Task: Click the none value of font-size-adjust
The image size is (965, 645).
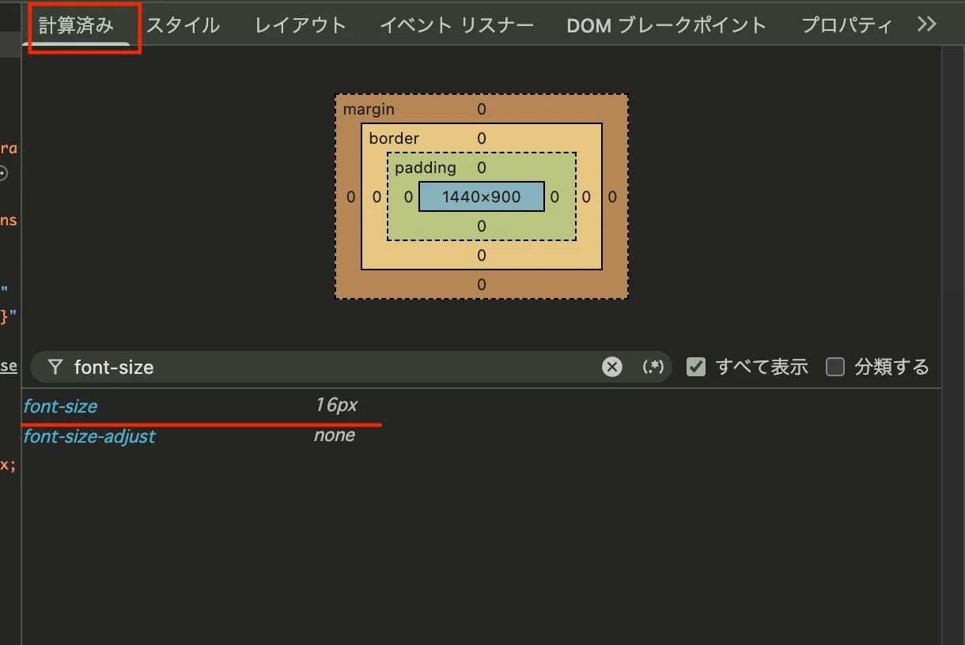Action: (x=335, y=436)
